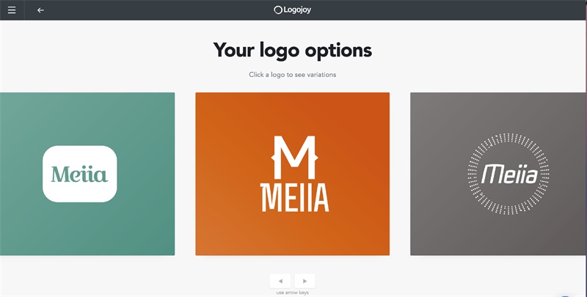The width and height of the screenshot is (587, 297).
Task: Click the Logojoy circle logo icon
Action: [x=278, y=10]
